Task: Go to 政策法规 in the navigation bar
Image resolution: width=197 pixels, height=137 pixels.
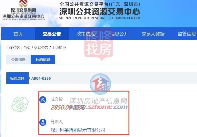Action: (x=85, y=34)
